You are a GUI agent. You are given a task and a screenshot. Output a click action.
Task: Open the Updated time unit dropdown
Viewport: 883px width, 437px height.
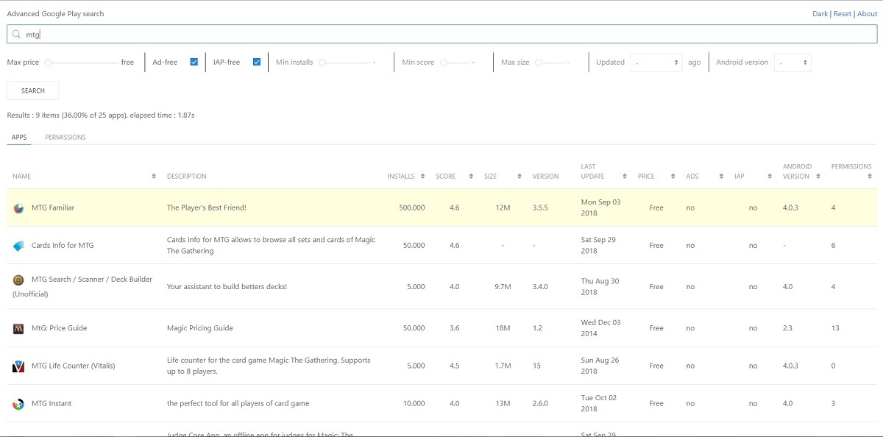coord(657,63)
